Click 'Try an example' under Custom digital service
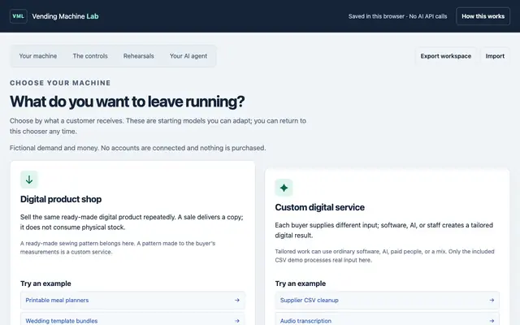 click(301, 284)
